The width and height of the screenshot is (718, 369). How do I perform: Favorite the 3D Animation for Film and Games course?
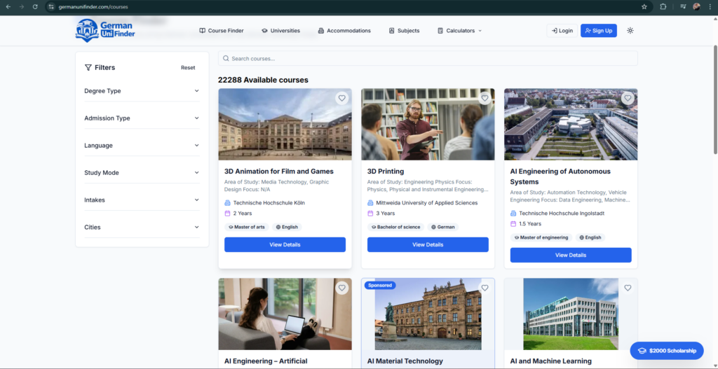tap(341, 98)
